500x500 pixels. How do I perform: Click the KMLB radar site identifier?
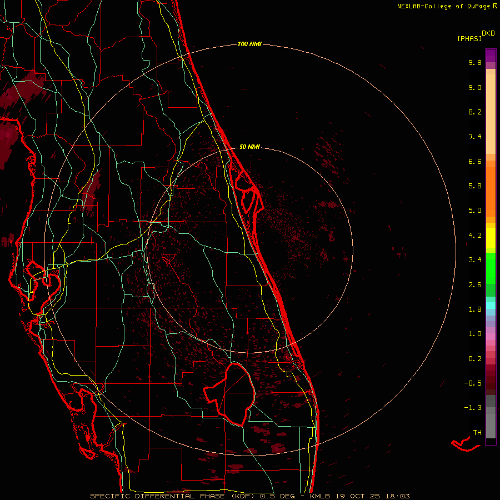click(319, 496)
